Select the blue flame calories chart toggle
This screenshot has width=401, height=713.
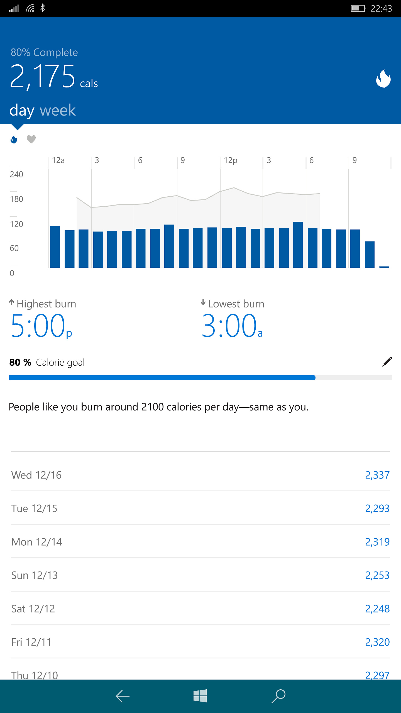pos(14,139)
